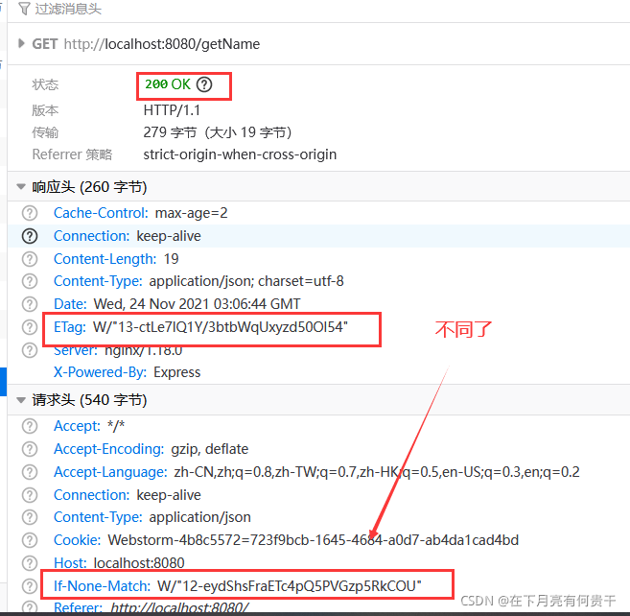
Task: Click help icon beside request Content-Type header
Action: coord(30,517)
